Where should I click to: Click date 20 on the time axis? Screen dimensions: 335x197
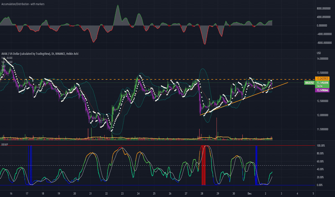74,193
